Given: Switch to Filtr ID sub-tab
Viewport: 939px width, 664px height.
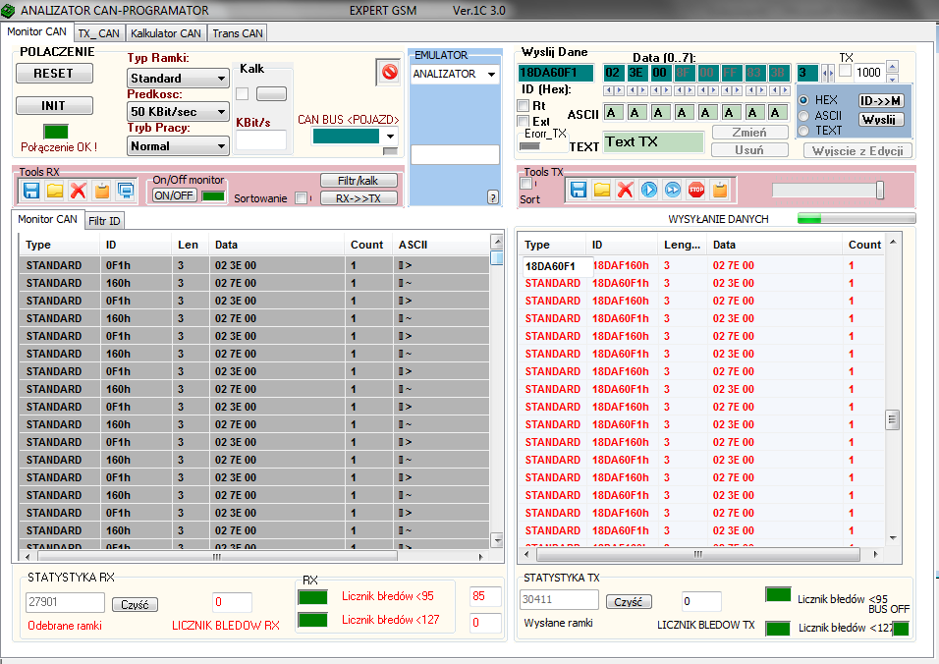Looking at the screenshot, I should pyautogui.click(x=104, y=221).
